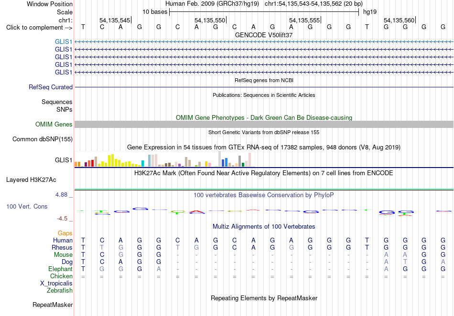The height and width of the screenshot is (316, 454).
Task: Select the Elephant alignment row label
Action: click(x=60, y=269)
